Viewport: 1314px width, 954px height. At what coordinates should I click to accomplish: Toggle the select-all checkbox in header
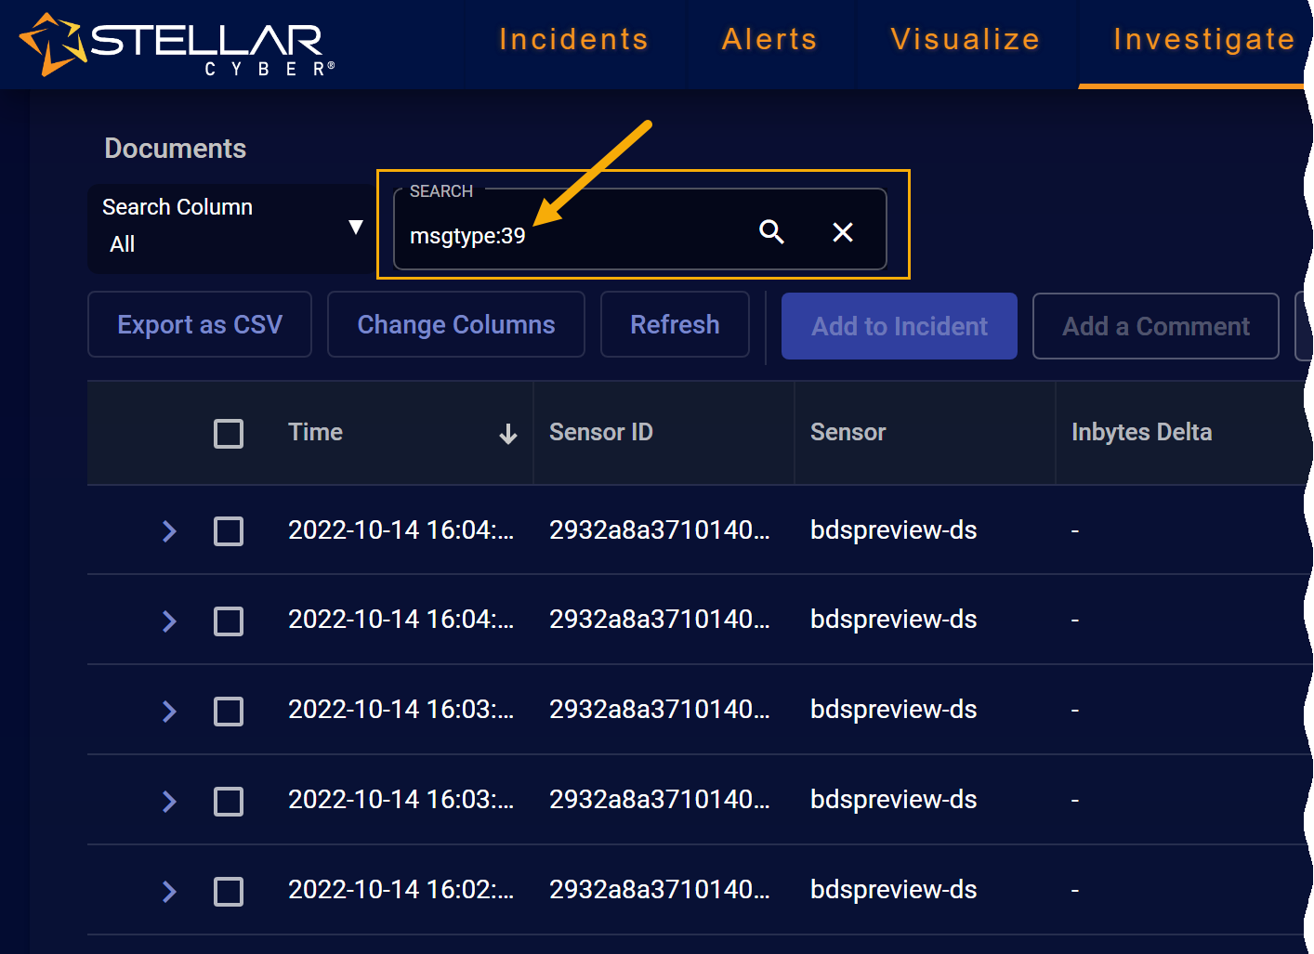coord(229,434)
